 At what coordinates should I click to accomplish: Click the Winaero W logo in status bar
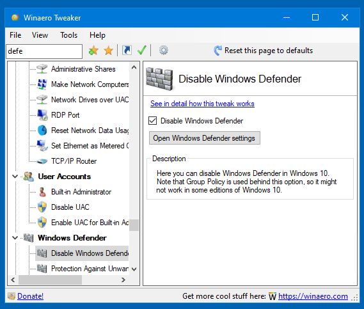273,296
